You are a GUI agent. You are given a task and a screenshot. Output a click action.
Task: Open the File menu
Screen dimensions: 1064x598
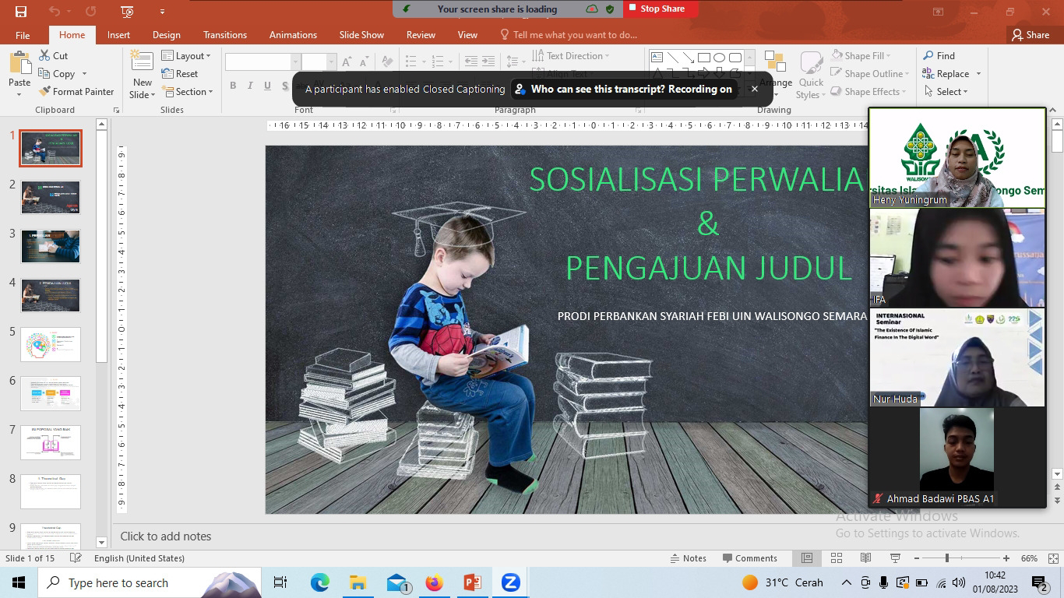click(23, 35)
